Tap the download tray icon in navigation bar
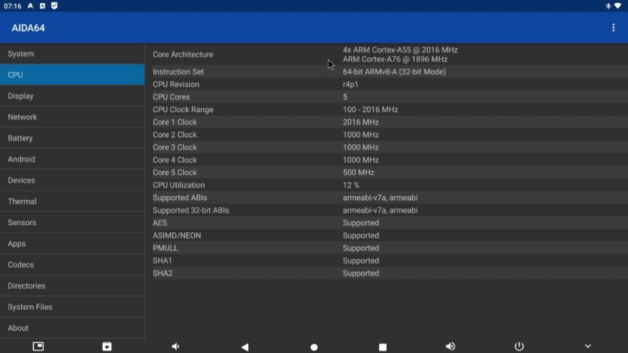628x353 pixels. [x=107, y=346]
